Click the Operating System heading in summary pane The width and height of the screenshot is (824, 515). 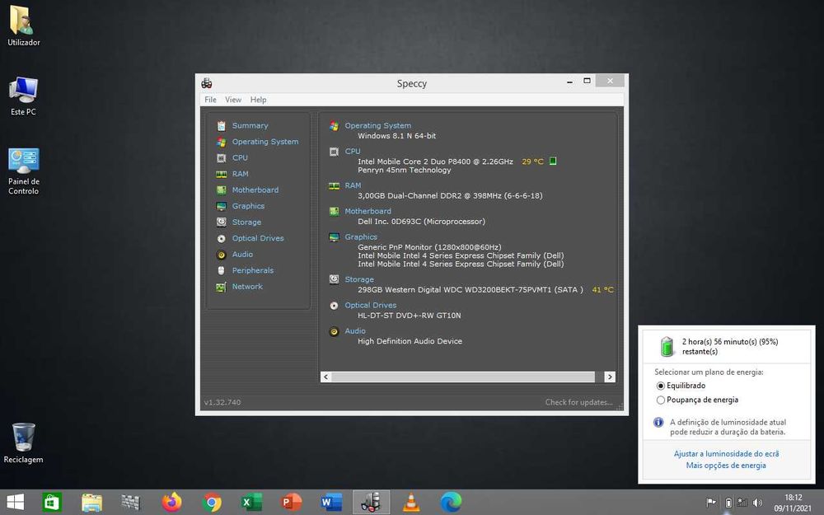point(378,125)
